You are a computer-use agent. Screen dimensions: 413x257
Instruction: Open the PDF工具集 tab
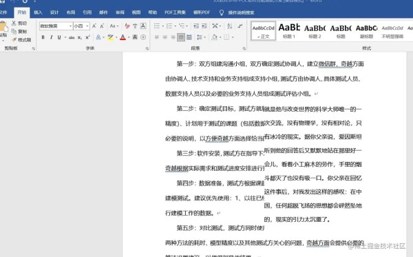tap(175, 12)
